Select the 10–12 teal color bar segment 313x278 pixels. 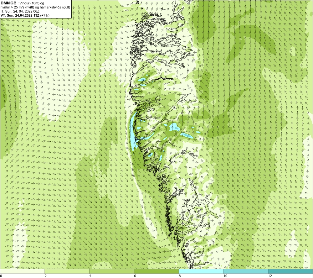[246, 271]
